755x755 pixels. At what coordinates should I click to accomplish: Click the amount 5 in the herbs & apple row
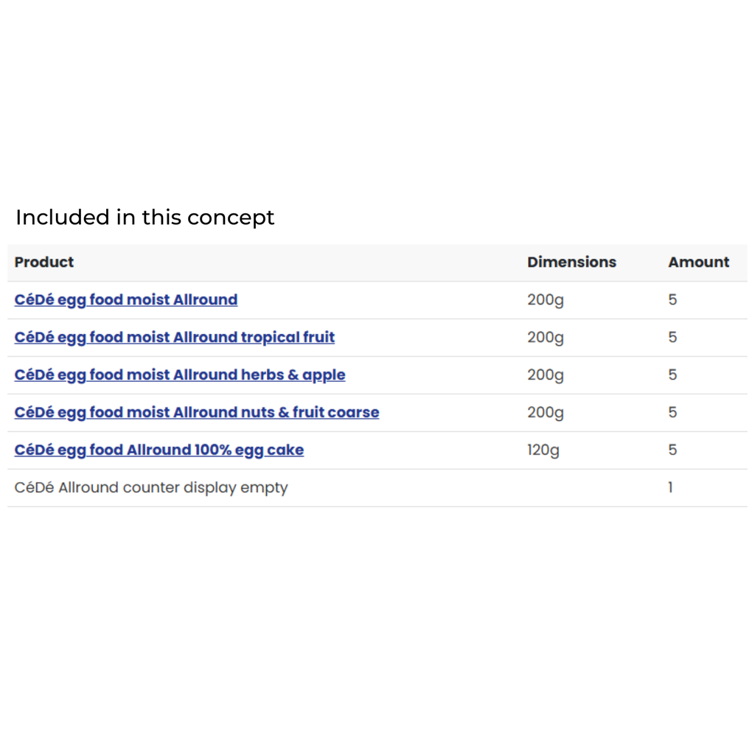[672, 375]
